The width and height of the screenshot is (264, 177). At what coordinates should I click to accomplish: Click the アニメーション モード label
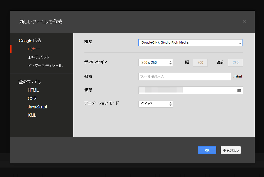101,103
